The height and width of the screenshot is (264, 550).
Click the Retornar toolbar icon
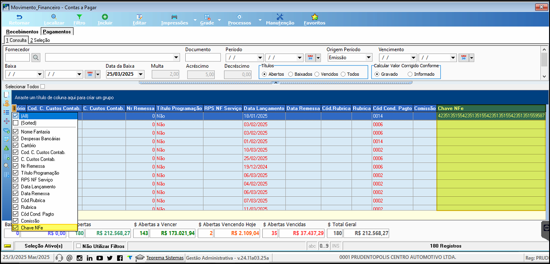[19, 17]
